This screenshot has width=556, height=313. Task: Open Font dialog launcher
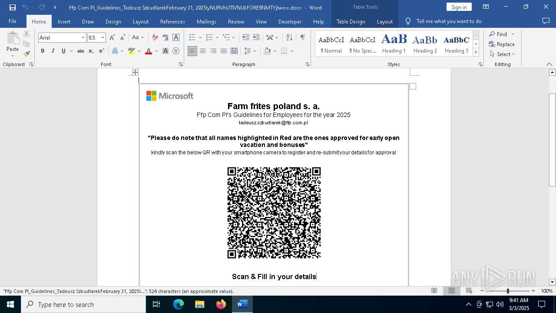(x=181, y=64)
